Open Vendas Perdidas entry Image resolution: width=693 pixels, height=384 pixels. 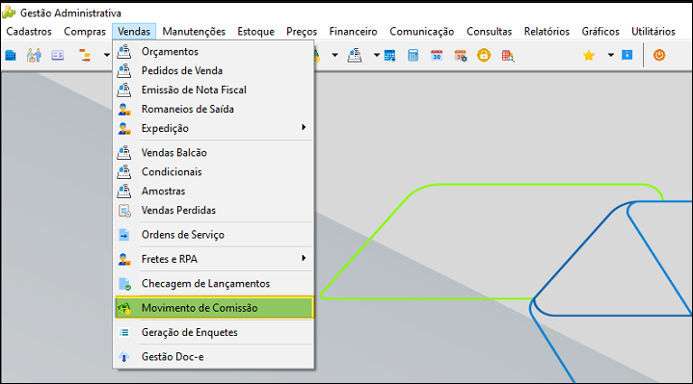[x=214, y=211]
